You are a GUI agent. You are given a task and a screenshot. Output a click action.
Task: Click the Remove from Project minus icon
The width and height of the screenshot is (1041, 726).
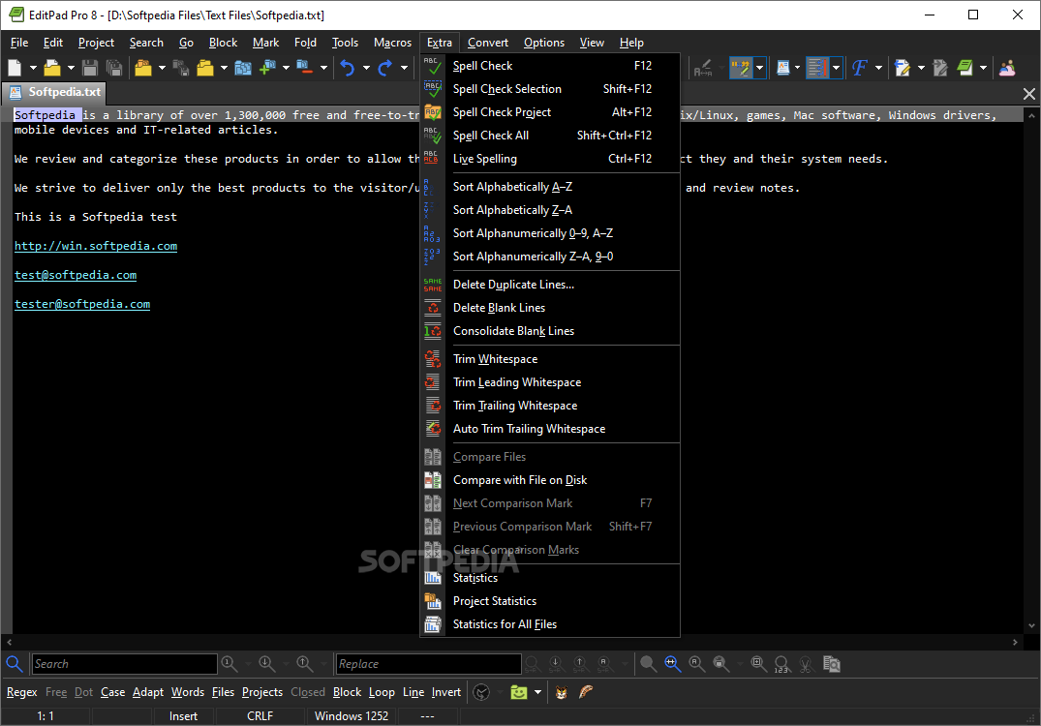tap(305, 67)
